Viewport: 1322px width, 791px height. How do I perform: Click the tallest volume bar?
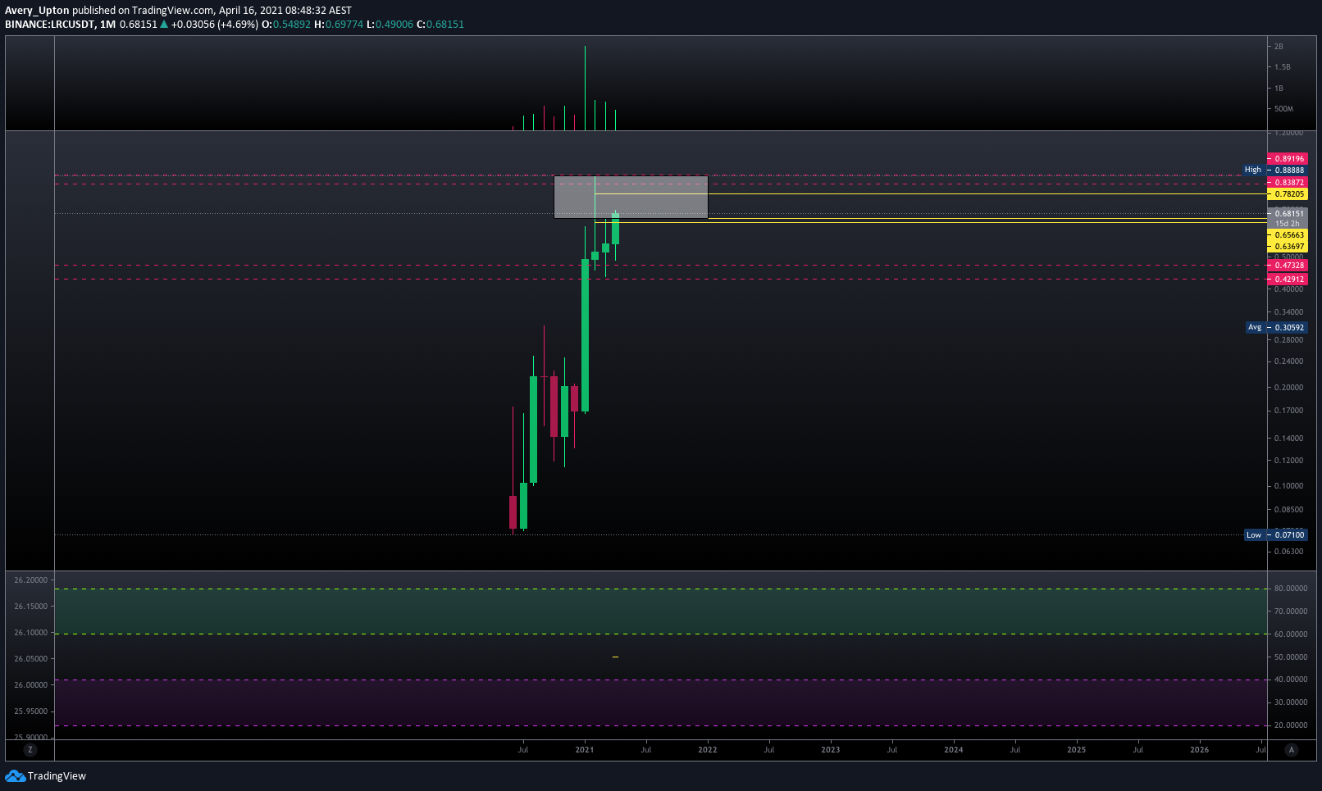[585, 88]
